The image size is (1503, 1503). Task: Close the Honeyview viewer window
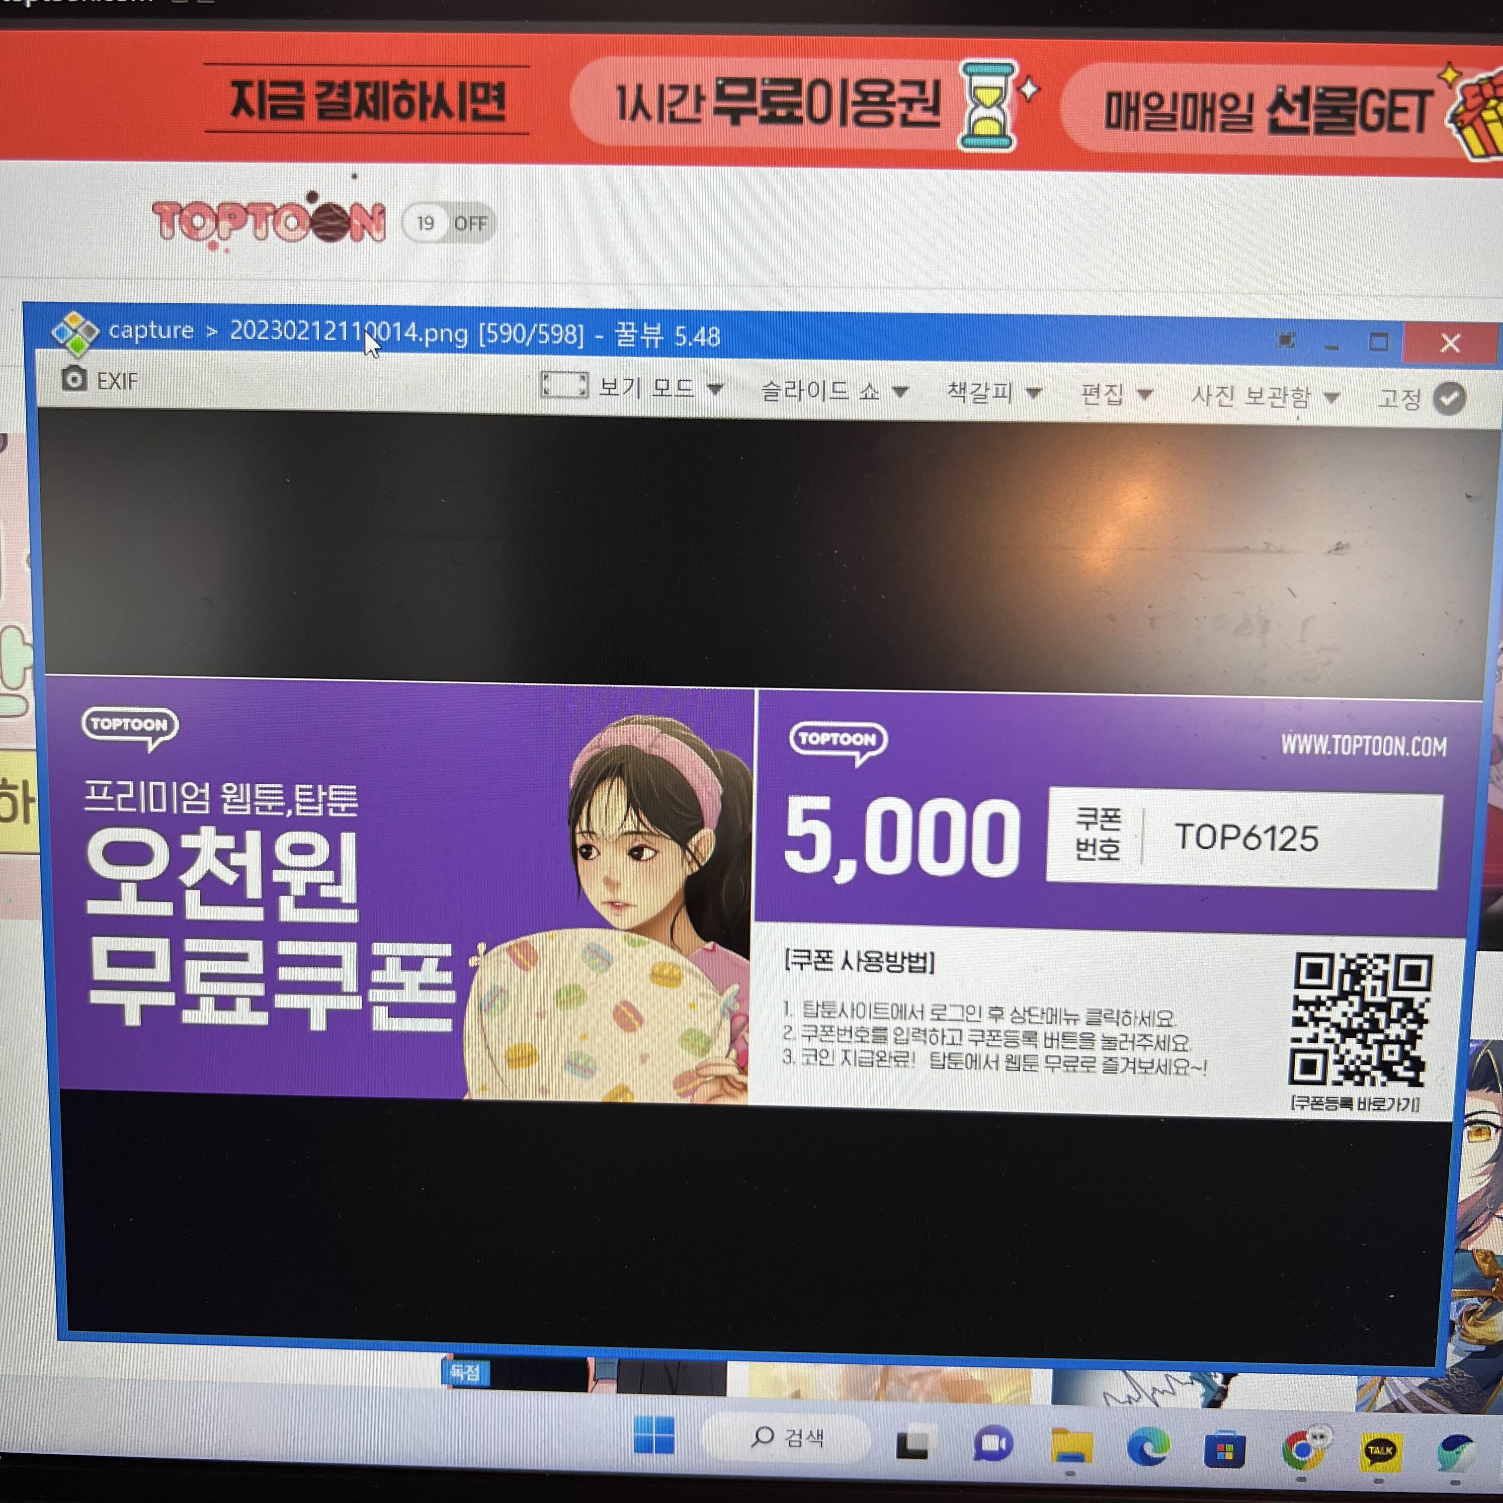pos(1449,343)
